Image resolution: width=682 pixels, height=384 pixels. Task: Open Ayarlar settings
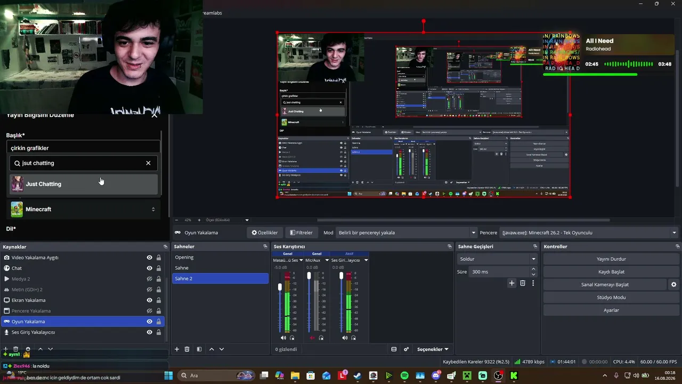(x=611, y=310)
